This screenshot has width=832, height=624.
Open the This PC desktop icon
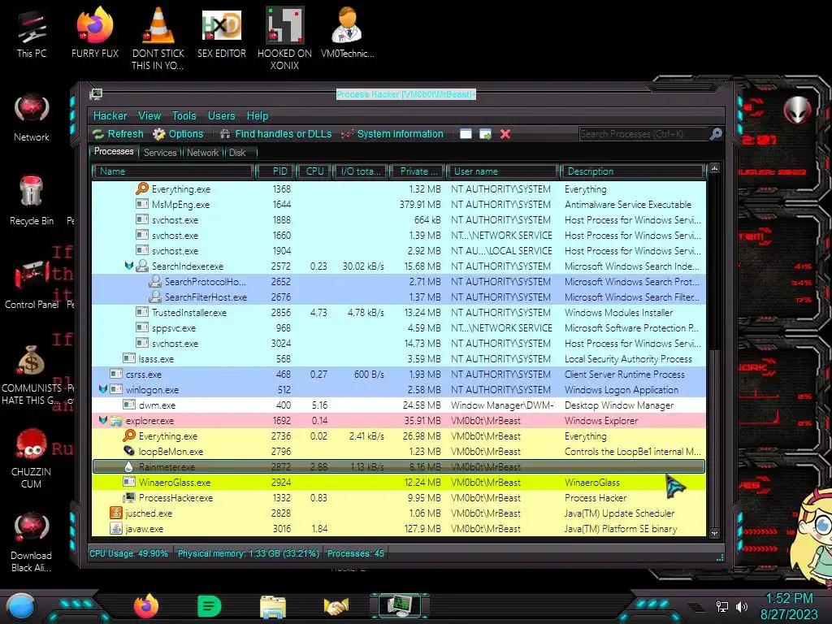pyautogui.click(x=32, y=34)
